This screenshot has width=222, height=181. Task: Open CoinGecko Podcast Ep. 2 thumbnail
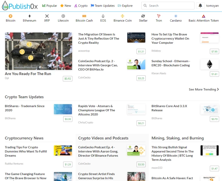[136, 64]
